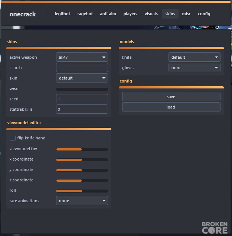Click the 'stattrak kills' label
Viewport: 232px width, 236px height.
pyautogui.click(x=21, y=109)
